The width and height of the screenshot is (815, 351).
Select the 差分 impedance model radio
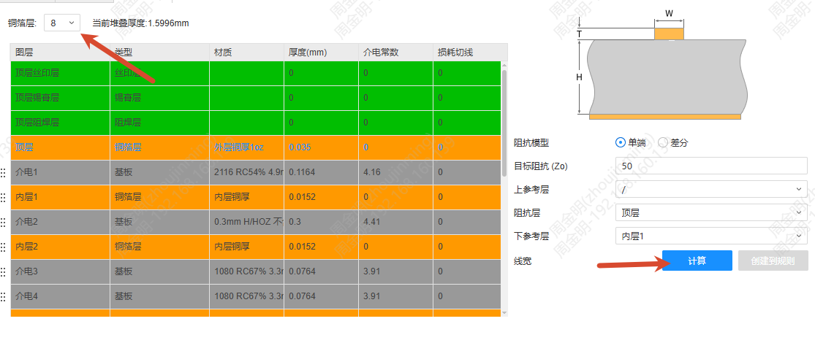663,142
